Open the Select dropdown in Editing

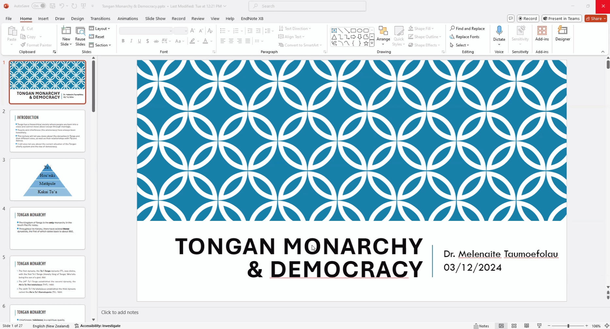(x=460, y=45)
